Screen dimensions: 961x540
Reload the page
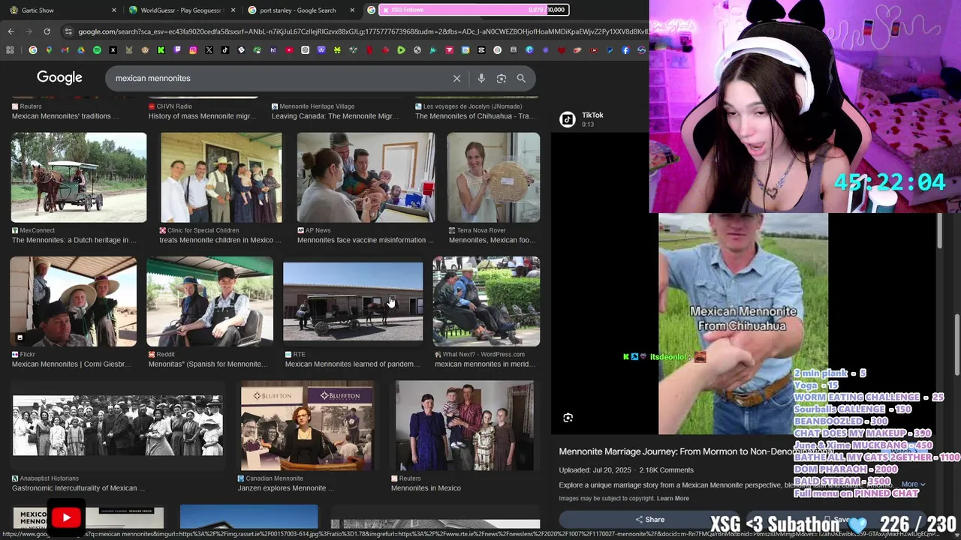tap(47, 31)
